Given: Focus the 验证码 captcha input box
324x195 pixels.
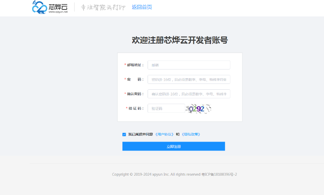Looking at the screenshot, I should pyautogui.click(x=167, y=108).
